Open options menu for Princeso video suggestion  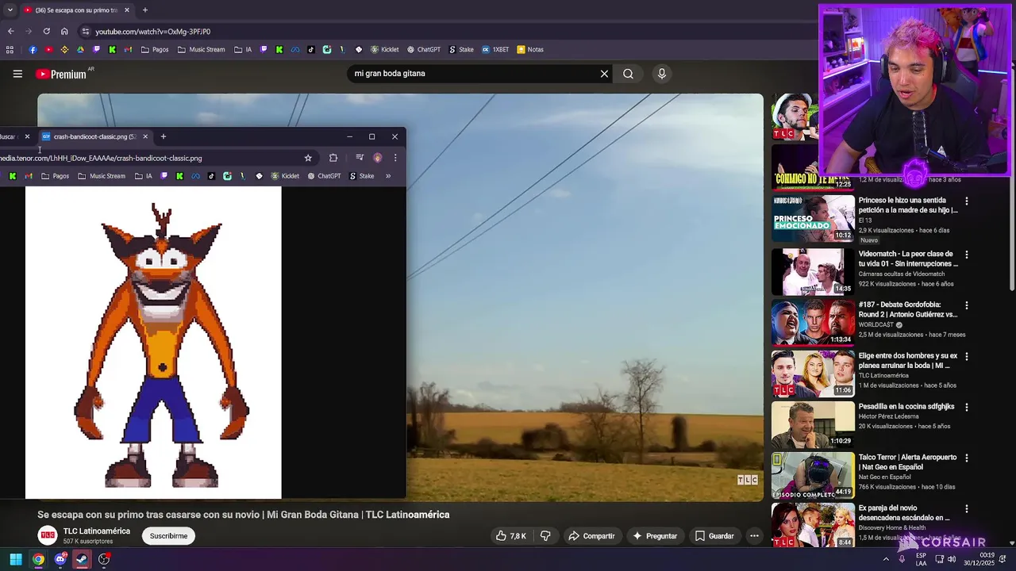point(966,201)
